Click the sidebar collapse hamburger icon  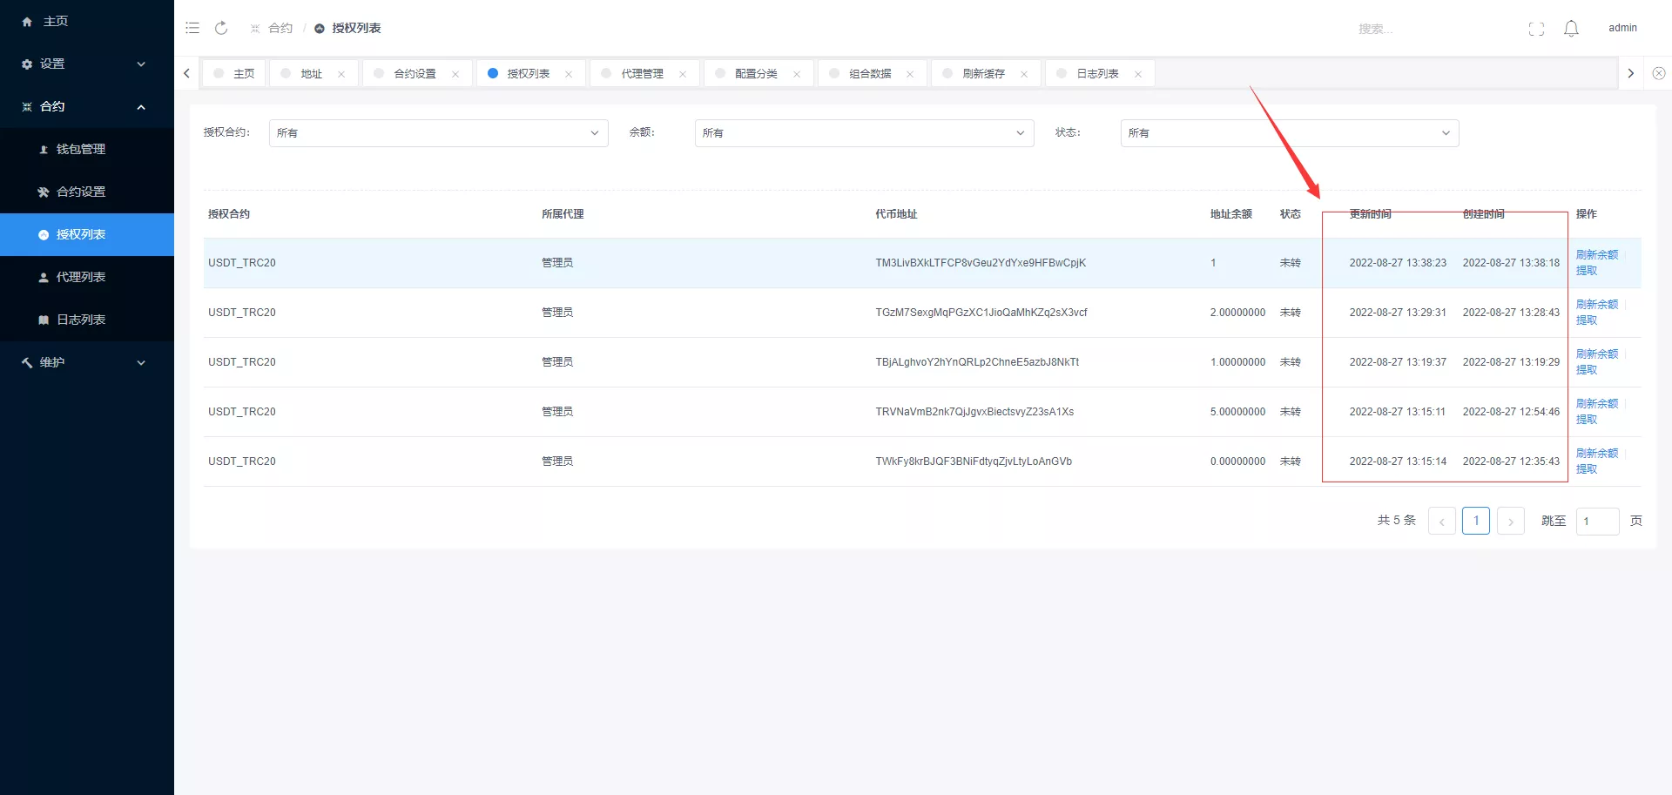point(192,27)
